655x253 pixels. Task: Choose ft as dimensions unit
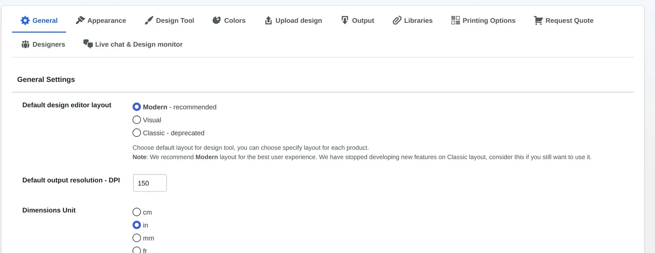tap(137, 250)
